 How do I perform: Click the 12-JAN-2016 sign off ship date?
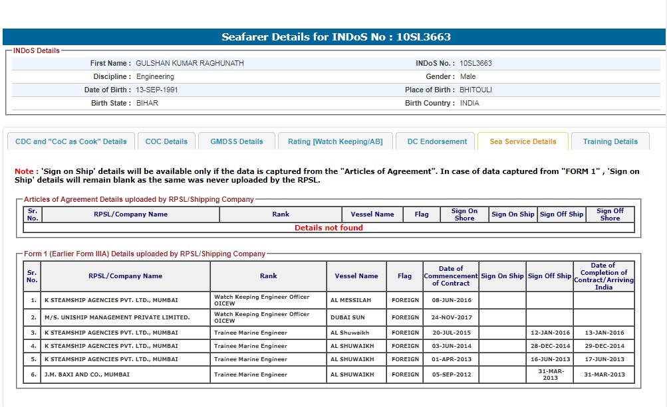coord(549,333)
